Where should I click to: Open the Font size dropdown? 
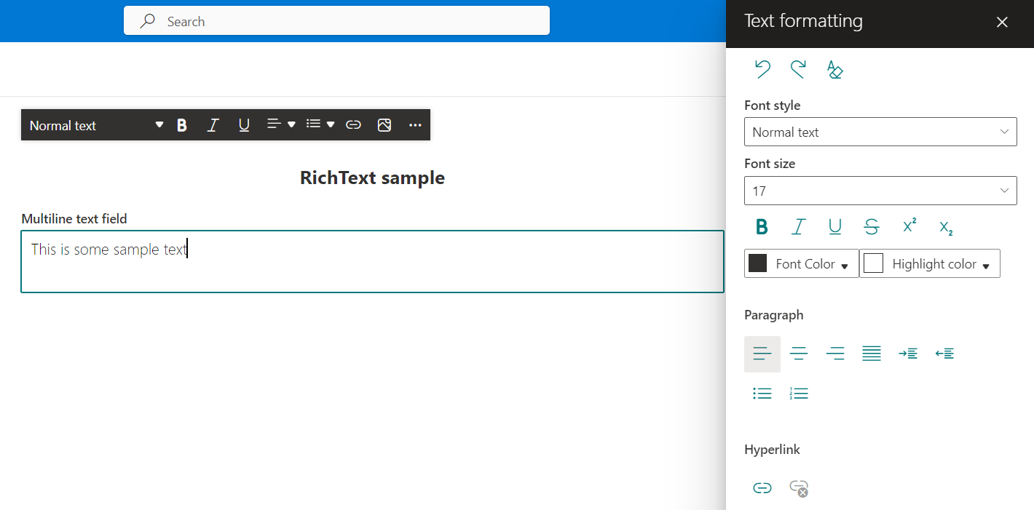[880, 190]
